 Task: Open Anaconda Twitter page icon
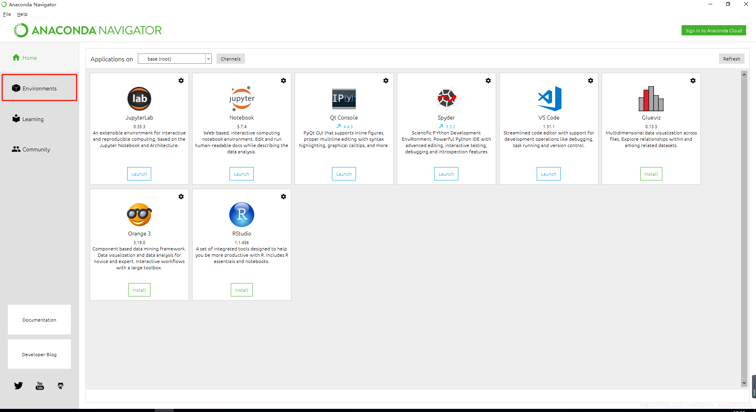tap(19, 386)
